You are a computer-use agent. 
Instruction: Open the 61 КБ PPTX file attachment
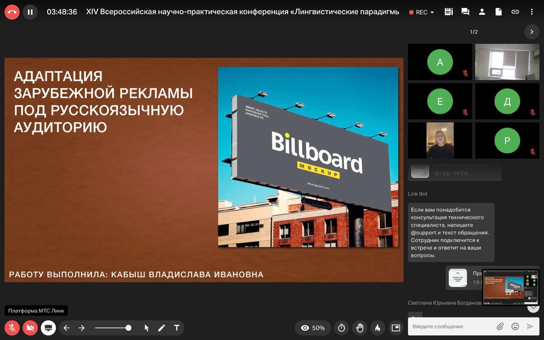tap(455, 171)
